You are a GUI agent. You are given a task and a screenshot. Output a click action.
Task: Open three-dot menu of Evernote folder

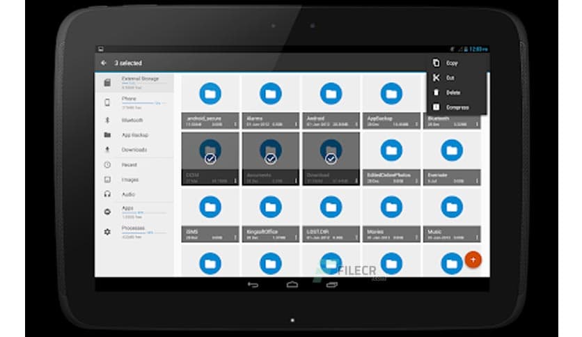477,181
